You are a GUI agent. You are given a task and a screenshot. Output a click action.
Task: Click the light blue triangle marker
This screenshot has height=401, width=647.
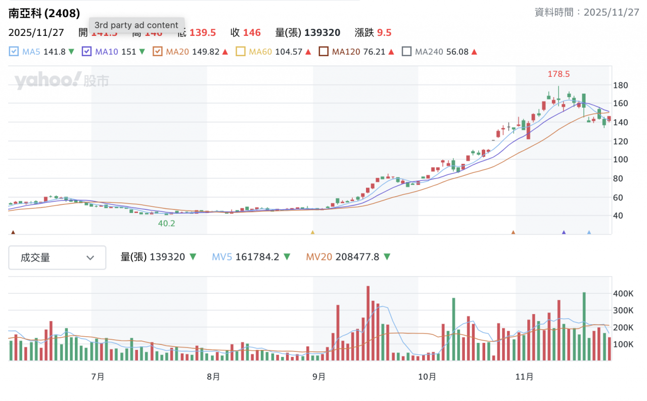click(589, 233)
